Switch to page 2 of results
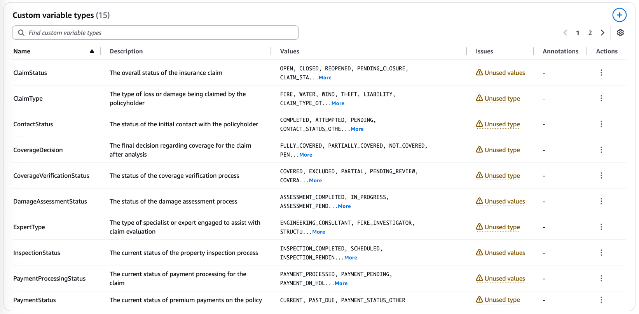This screenshot has width=639, height=314. (590, 33)
